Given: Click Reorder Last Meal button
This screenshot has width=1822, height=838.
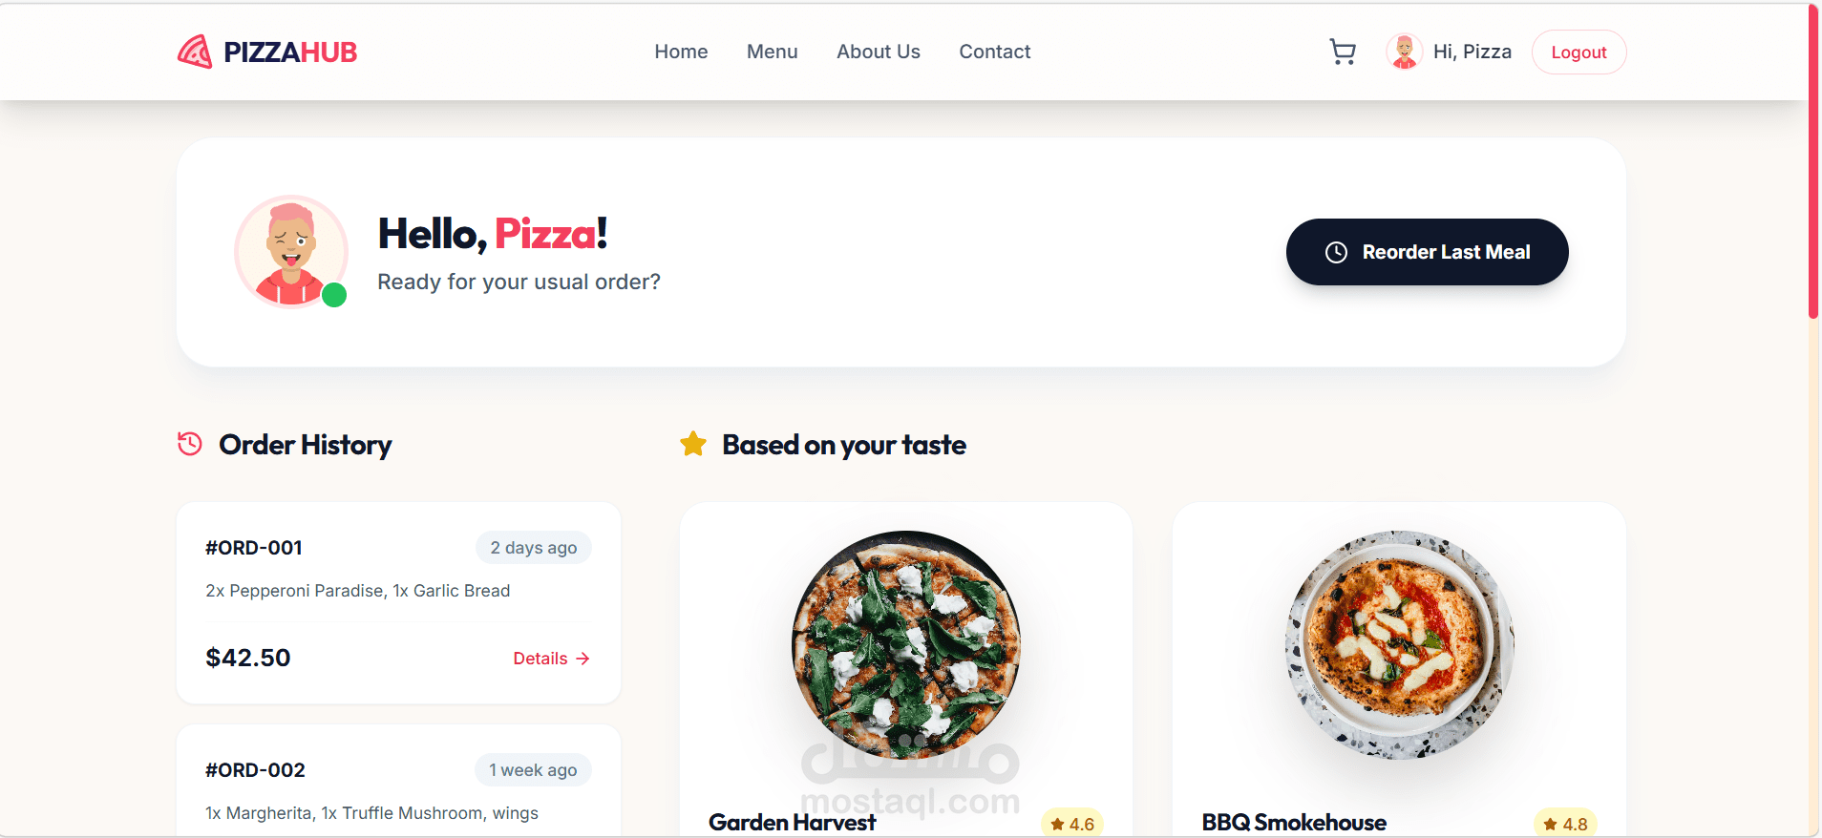Looking at the screenshot, I should tap(1427, 252).
